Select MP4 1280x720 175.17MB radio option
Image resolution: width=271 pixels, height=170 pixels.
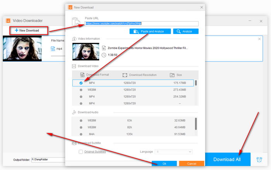(81, 83)
